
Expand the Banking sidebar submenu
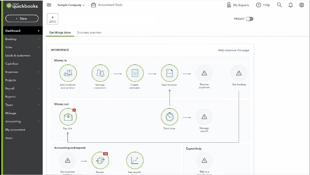[x=39, y=39]
